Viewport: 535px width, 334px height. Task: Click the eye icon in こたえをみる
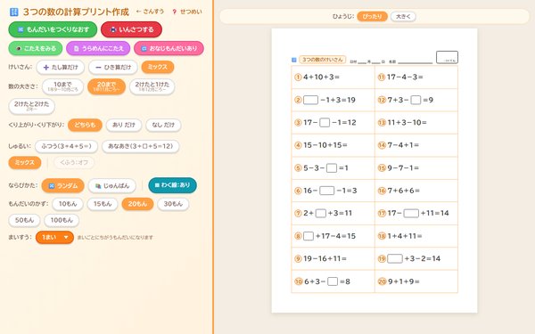pyautogui.click(x=19, y=49)
